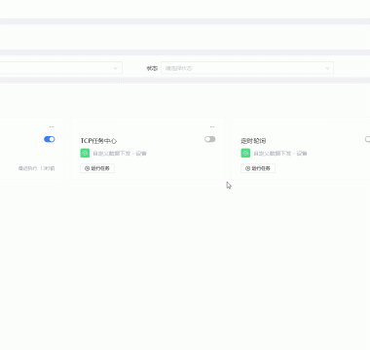Image resolution: width=370 pixels, height=350 pixels.
Task: Open the leftmost partially visible task card
Action: pyautogui.click(x=32, y=149)
